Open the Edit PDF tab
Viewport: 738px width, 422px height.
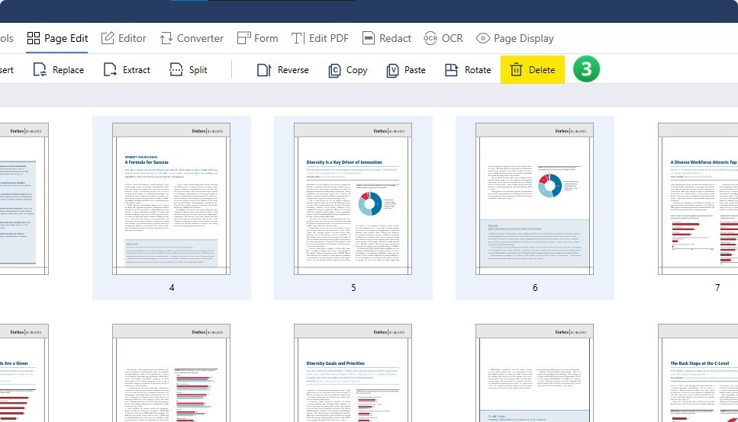[x=320, y=38]
